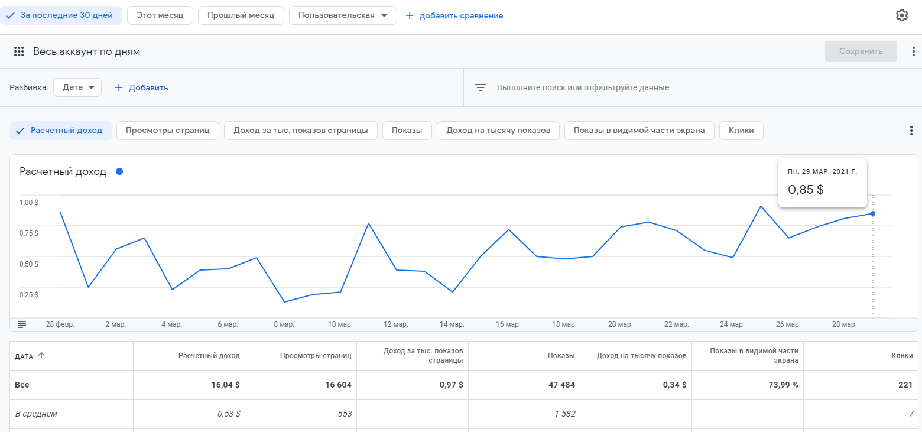Enable the Просмотры страниц metric chip

click(168, 131)
